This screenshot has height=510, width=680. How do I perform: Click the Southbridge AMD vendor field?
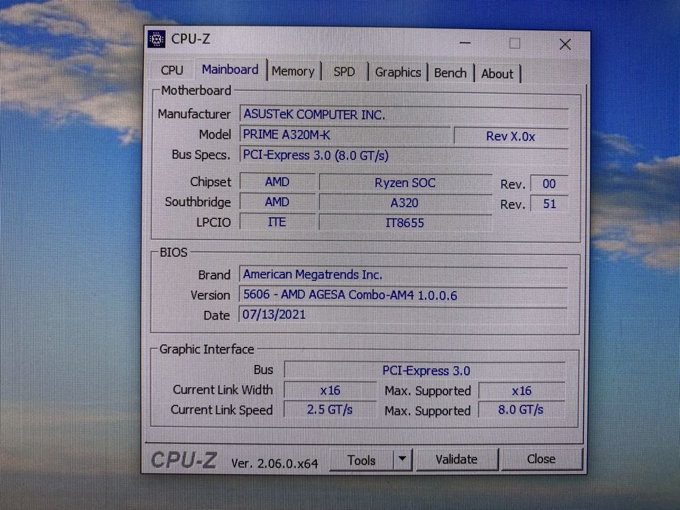click(x=277, y=202)
